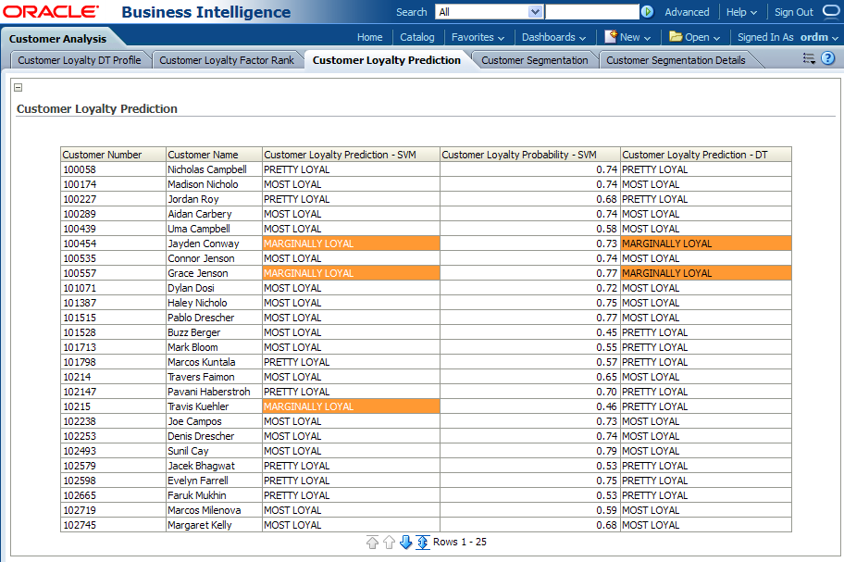Select the Customer Loyalty DT Profile tab
The image size is (844, 562).
80,60
